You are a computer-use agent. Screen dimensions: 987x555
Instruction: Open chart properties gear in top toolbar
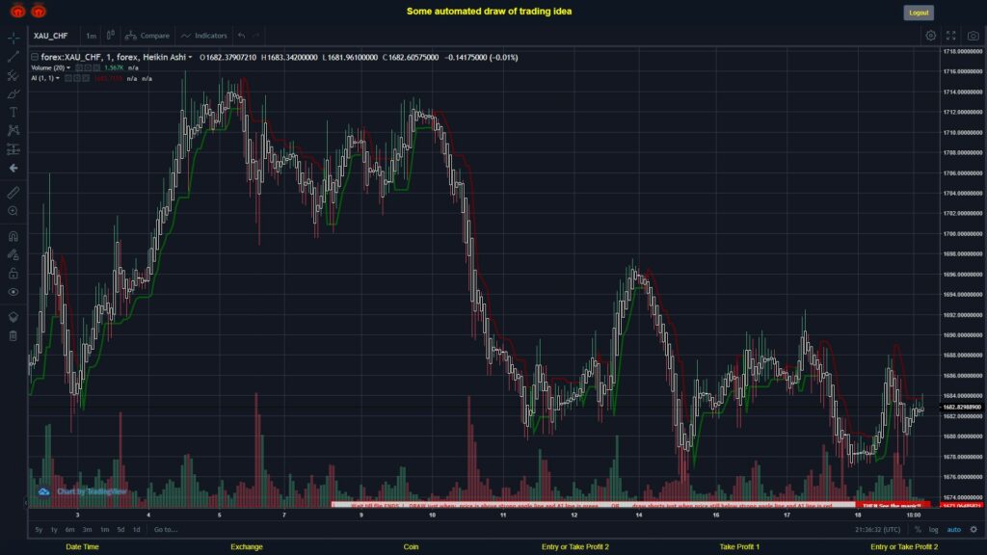tap(930, 36)
